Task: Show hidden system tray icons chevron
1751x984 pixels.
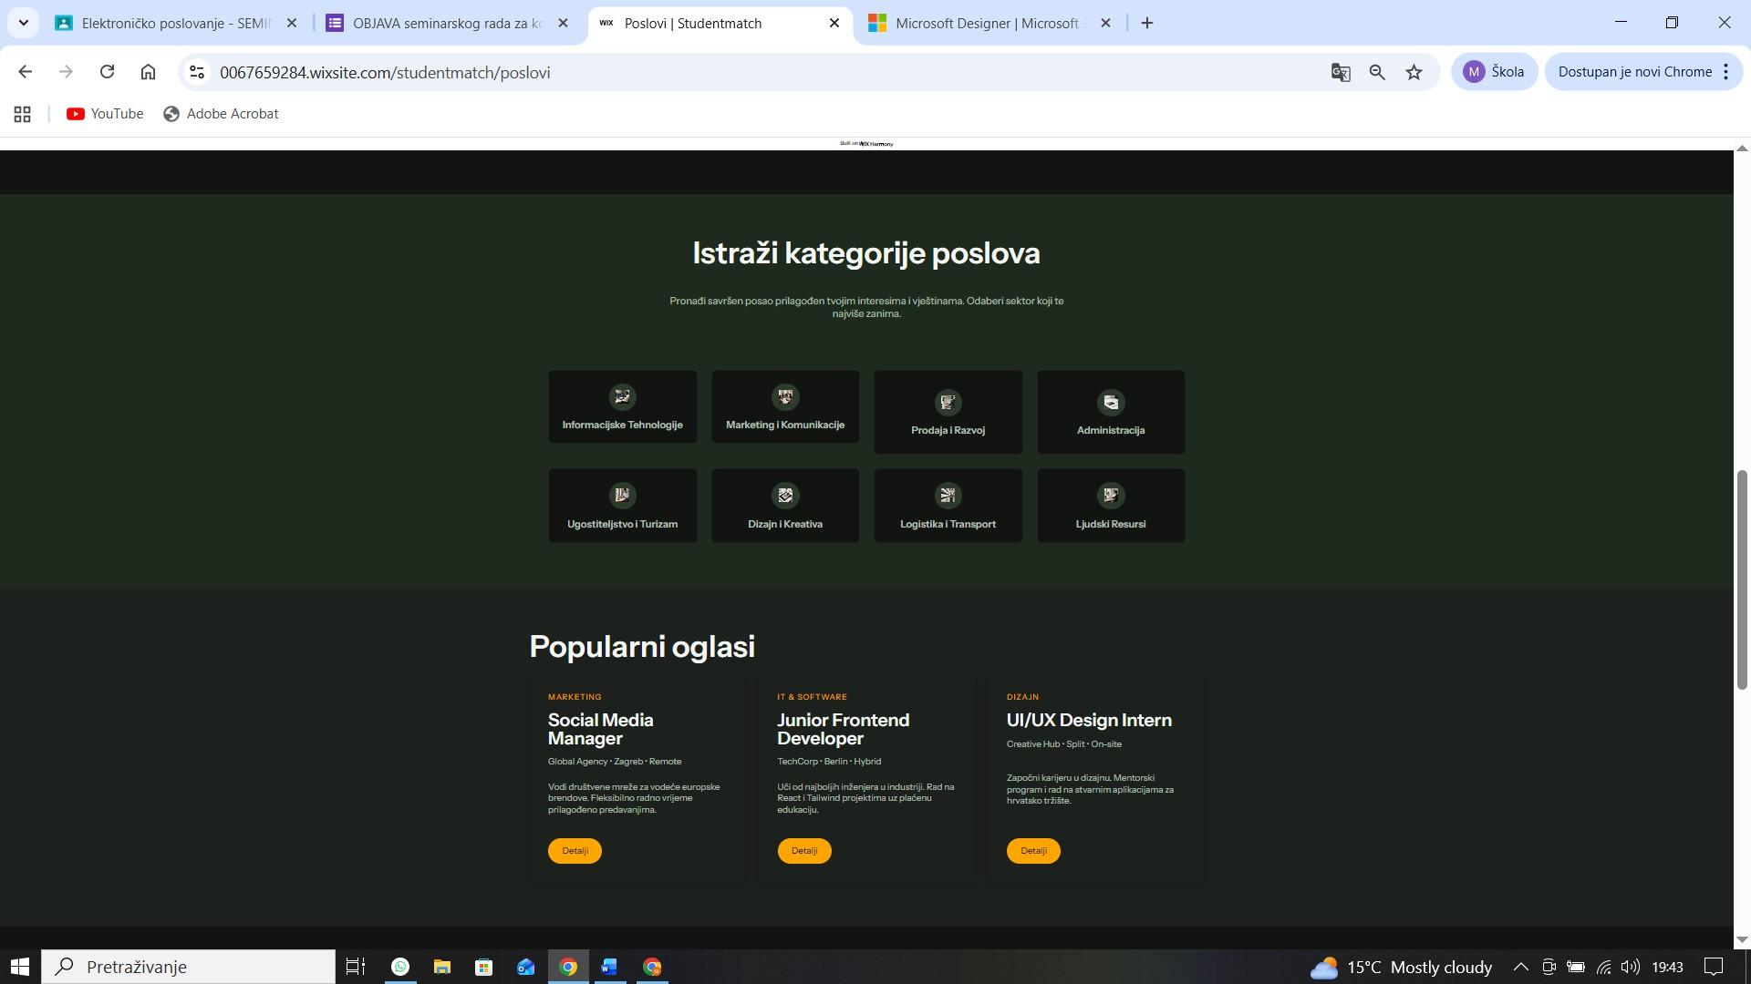Action: click(1520, 967)
